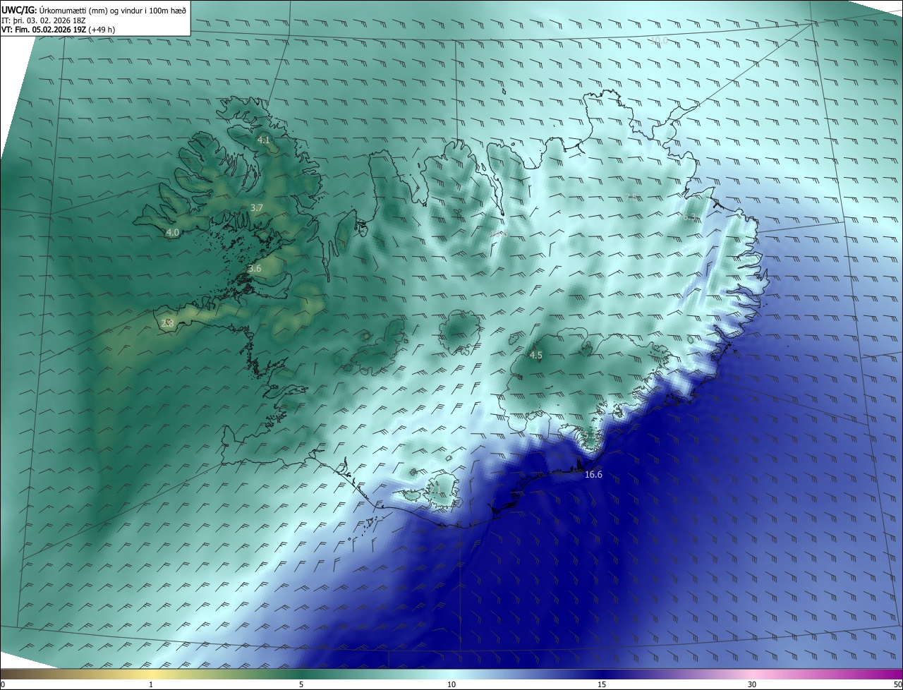The width and height of the screenshot is (903, 690).
Task: Click the 10.0 value label on the map
Action: [659, 40]
